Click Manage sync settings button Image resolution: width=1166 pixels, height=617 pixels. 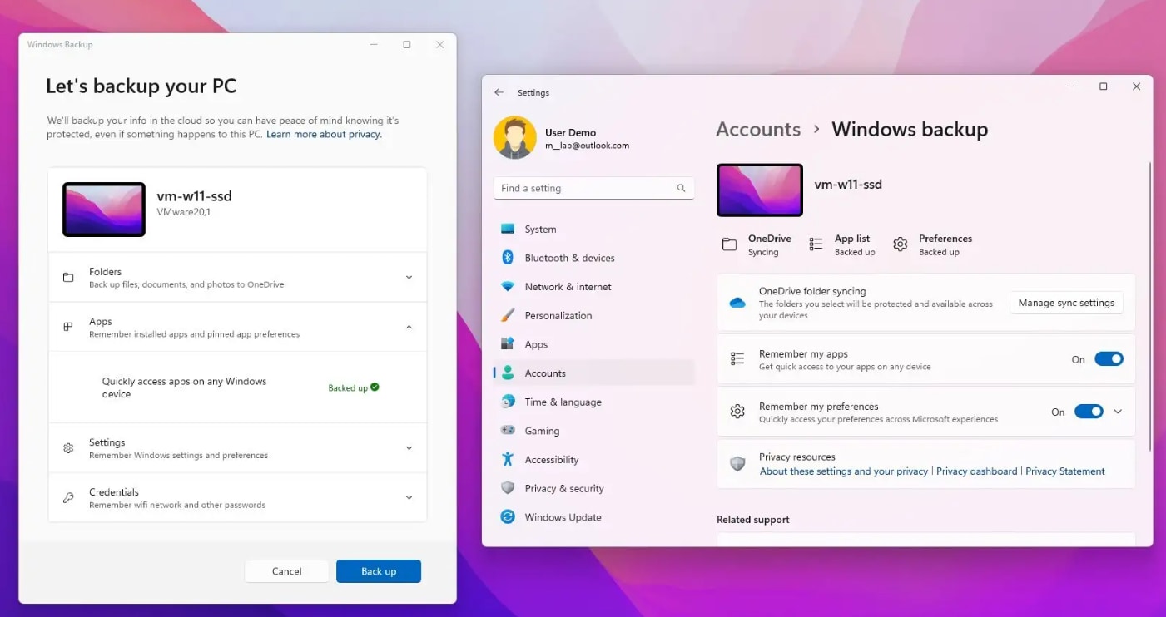pyautogui.click(x=1066, y=303)
